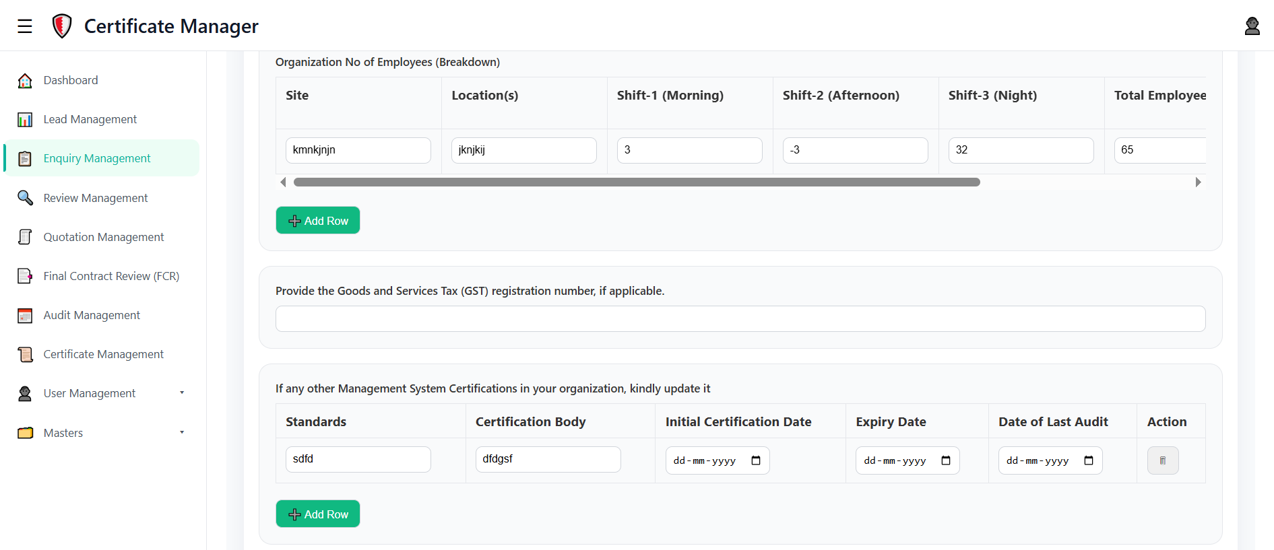Add Row to the employee breakdown table
Image resolution: width=1274 pixels, height=550 pixels.
tap(318, 220)
